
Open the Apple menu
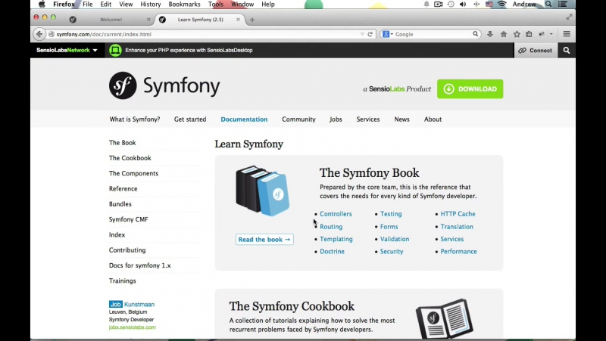click(42, 5)
